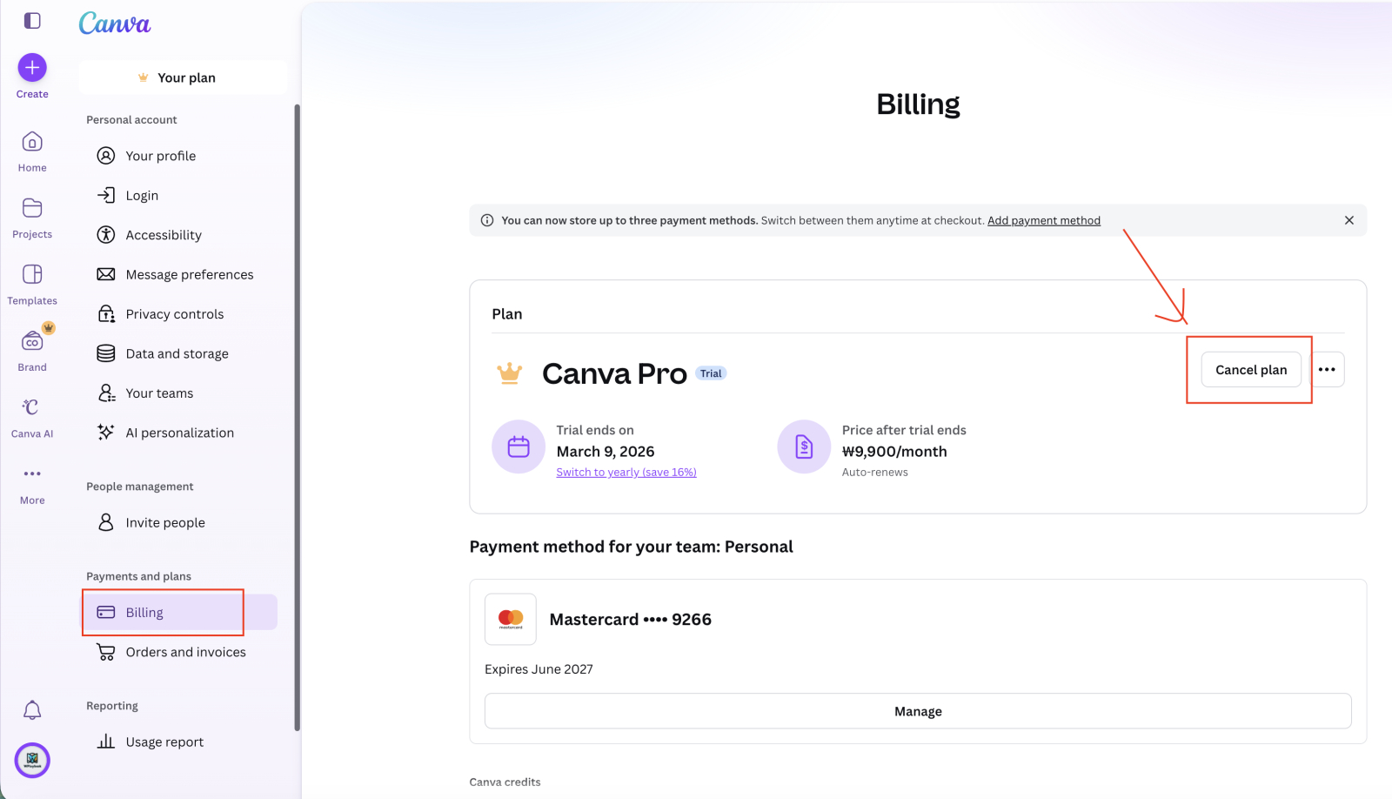
Task: Click the Canva logo
Action: coord(115,23)
